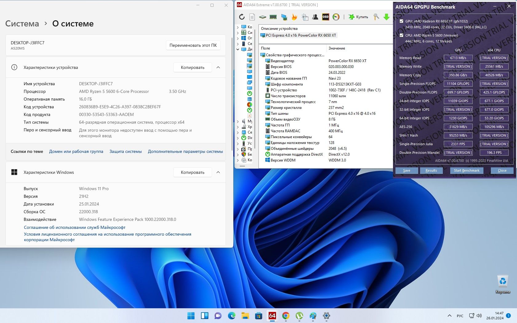Uncheck the CPU AMD Ryzen 5 5600 checkbox
517x323 pixels.
[401, 35]
